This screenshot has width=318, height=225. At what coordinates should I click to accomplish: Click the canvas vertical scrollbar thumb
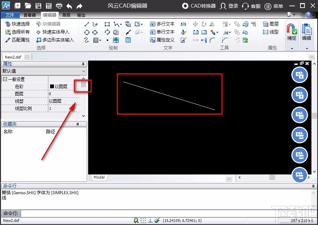point(314,116)
